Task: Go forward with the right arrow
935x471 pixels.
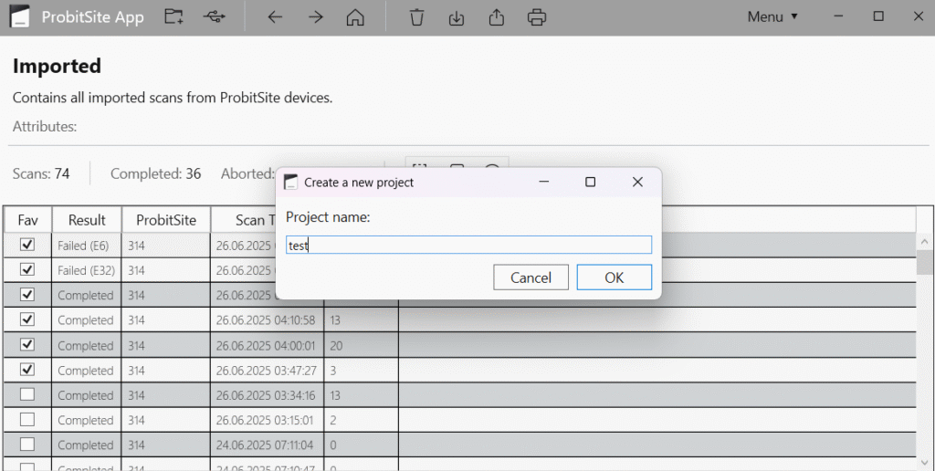Action: 315,17
